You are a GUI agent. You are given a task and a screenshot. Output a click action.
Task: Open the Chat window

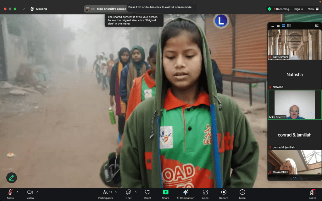[128, 194]
